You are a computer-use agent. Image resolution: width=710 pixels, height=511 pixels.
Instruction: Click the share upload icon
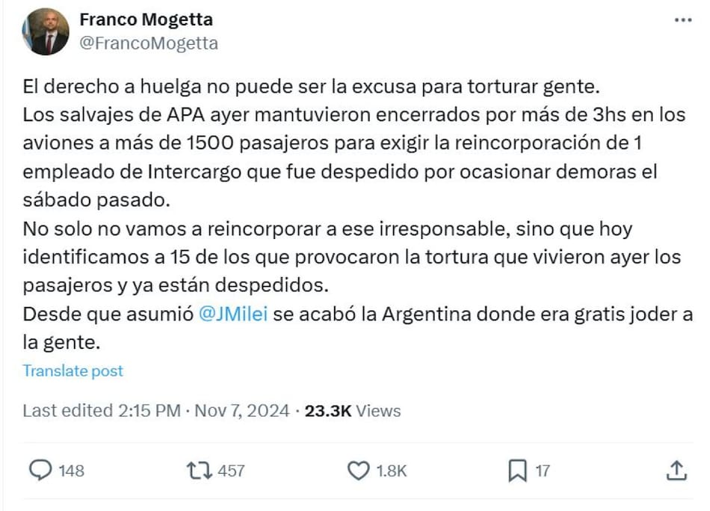click(x=676, y=470)
